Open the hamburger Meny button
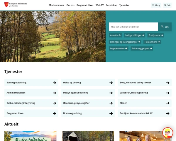The image size is (176, 141). tap(156, 5)
